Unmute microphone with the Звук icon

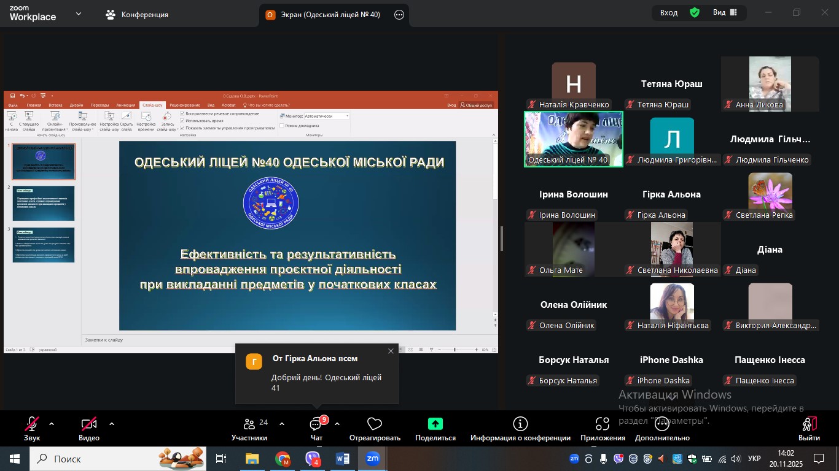pyautogui.click(x=31, y=424)
